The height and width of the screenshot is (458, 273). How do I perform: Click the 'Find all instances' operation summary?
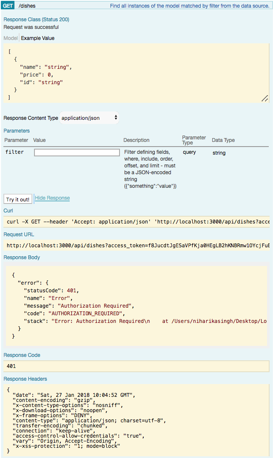(190, 6)
